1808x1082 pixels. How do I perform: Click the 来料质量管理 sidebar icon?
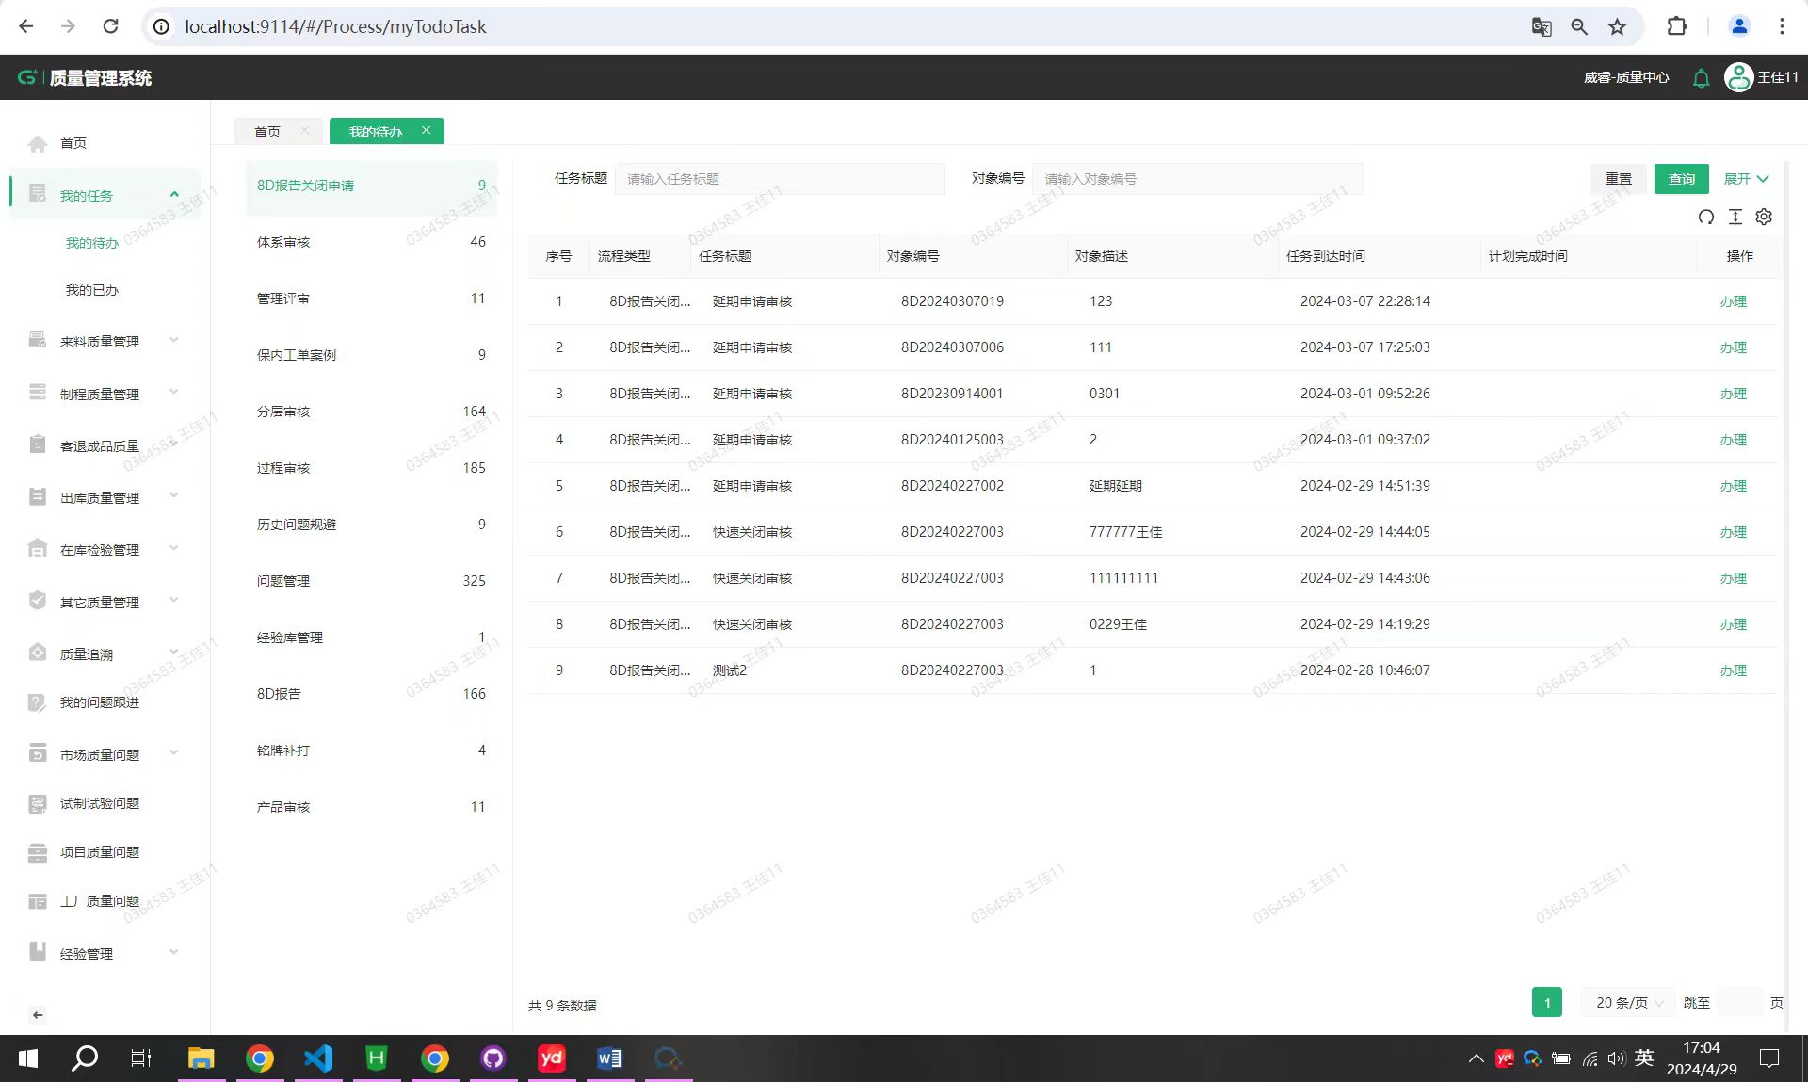(38, 340)
